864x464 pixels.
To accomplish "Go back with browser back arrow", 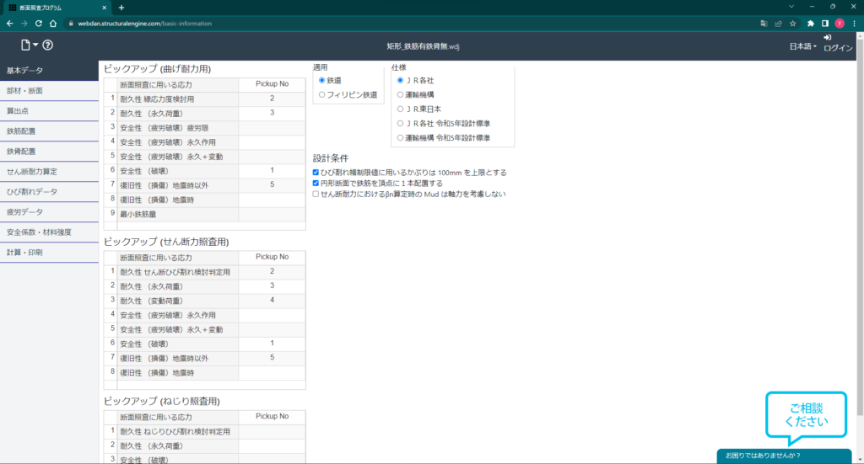I will pyautogui.click(x=10, y=23).
